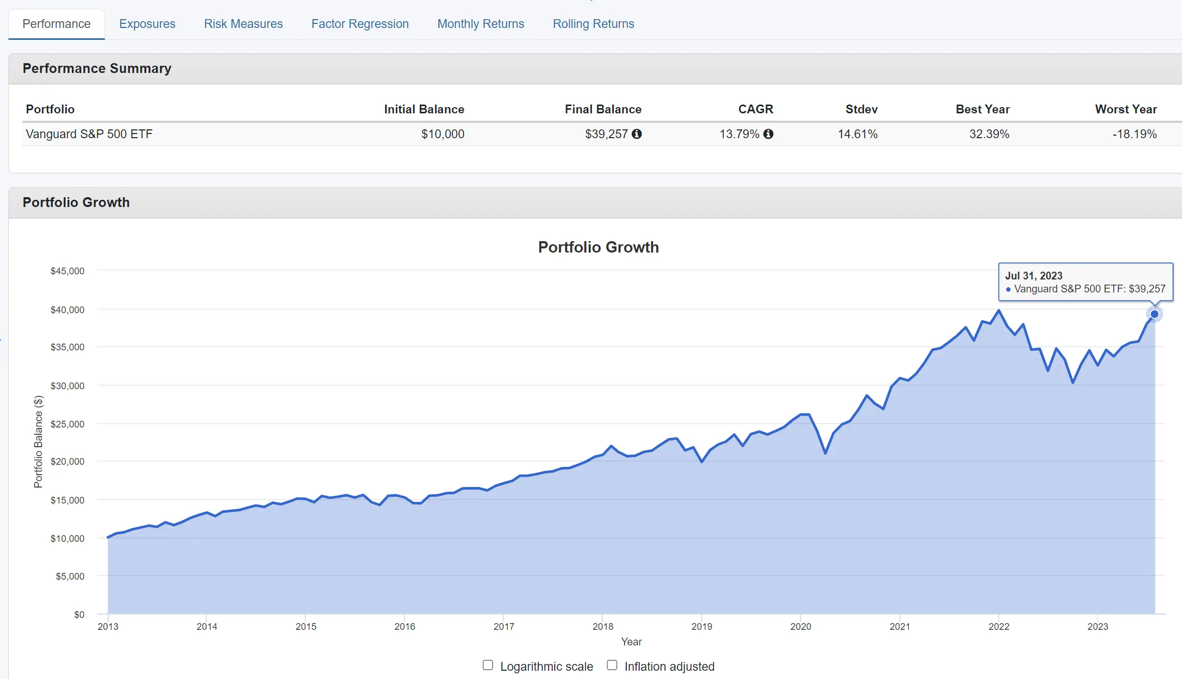Click the info icon beside CAGR 13.79%
The image size is (1182, 679).
[x=769, y=134]
